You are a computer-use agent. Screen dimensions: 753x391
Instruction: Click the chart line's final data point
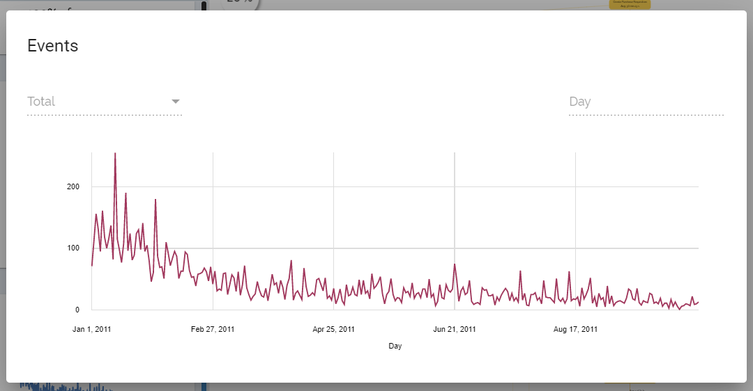pyautogui.click(x=698, y=302)
